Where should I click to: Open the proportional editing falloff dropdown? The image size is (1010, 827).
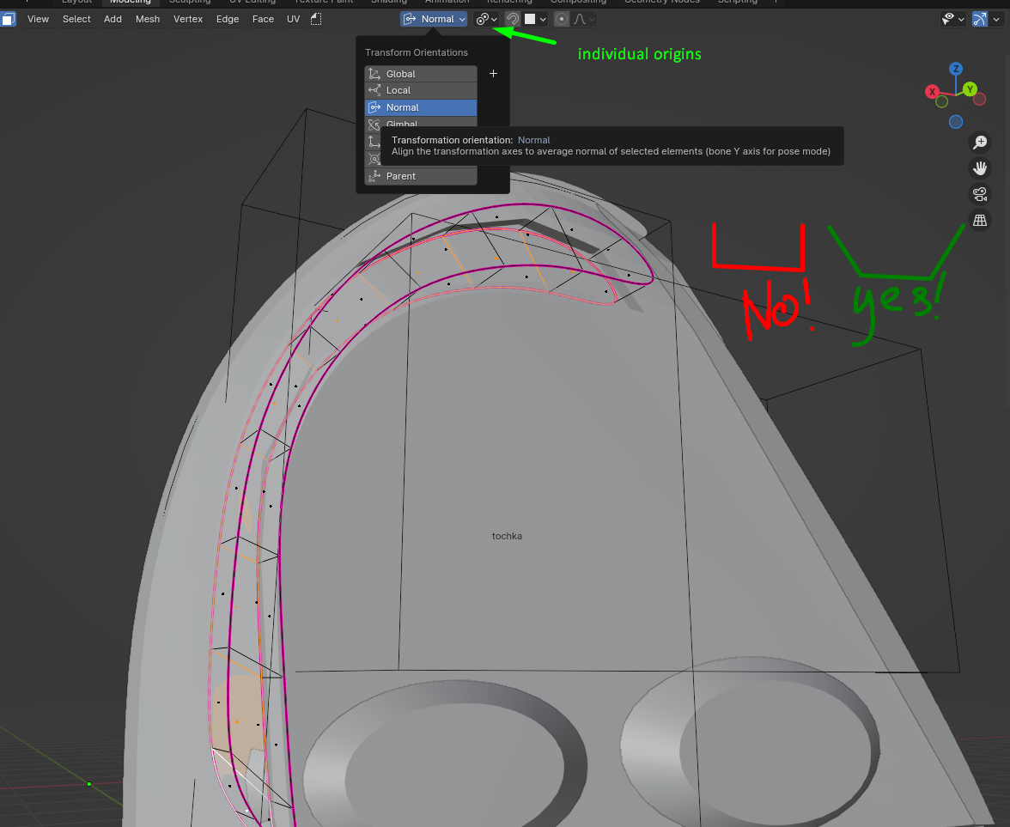584,19
